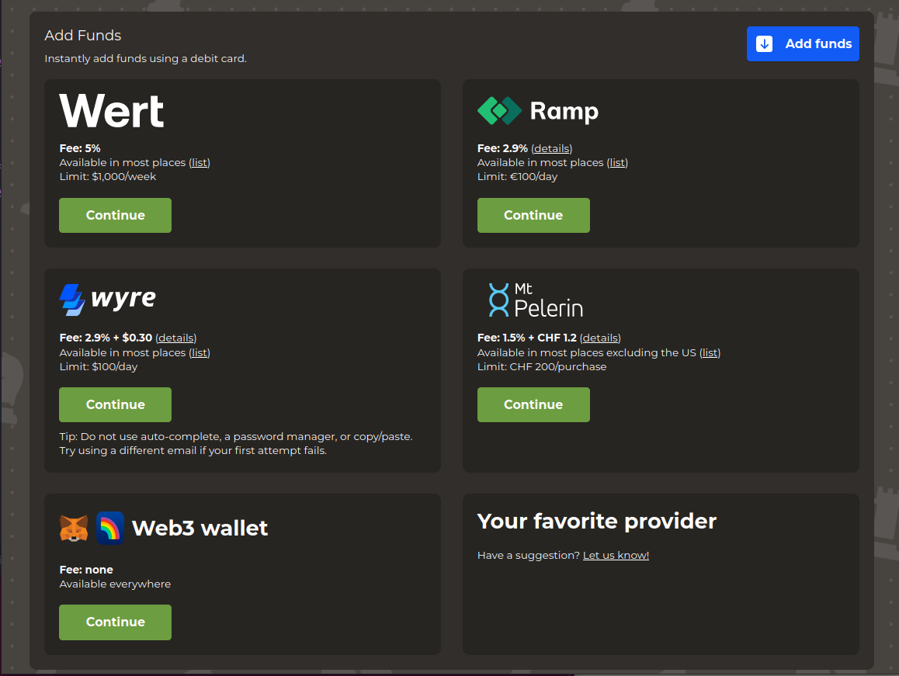899x676 pixels.
Task: Click 'Available everywhere' text
Action: coord(115,584)
